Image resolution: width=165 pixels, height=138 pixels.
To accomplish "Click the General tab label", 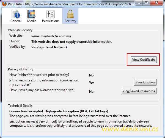I will (x=16, y=21).
